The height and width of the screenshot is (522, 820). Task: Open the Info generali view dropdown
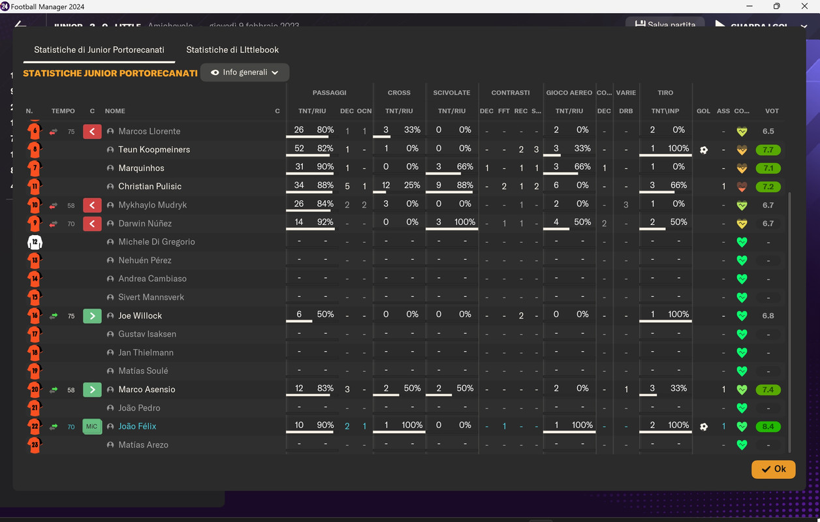(x=245, y=72)
